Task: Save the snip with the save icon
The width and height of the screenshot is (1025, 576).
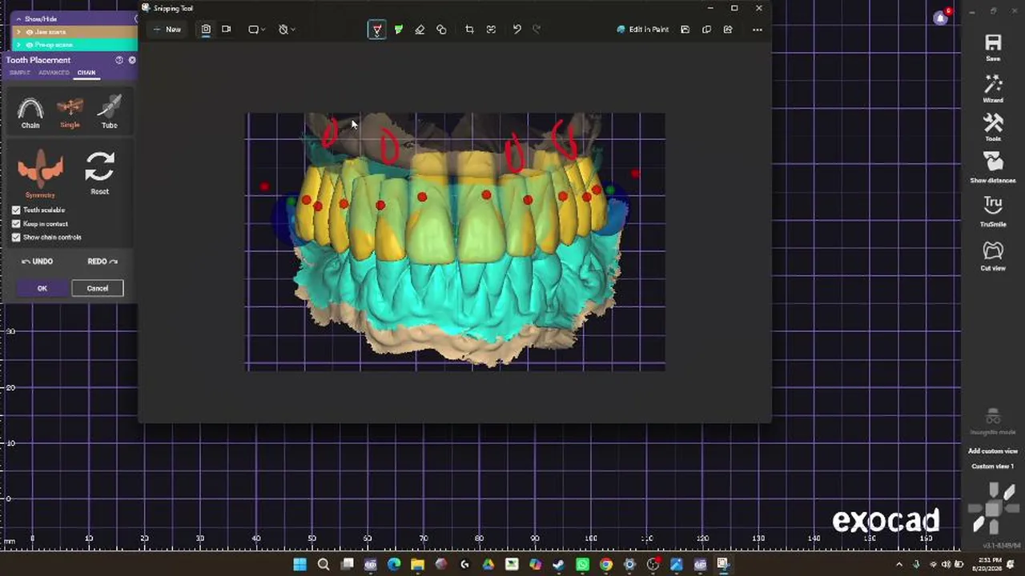Action: click(685, 30)
